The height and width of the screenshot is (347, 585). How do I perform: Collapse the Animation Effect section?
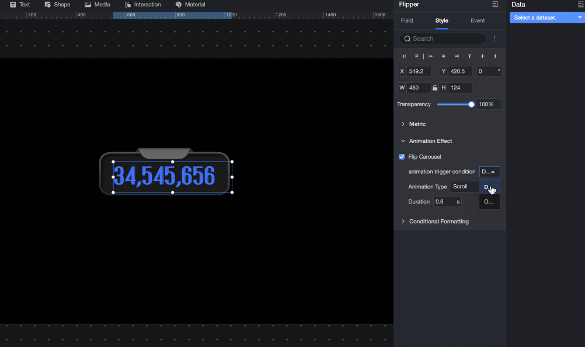click(x=430, y=141)
